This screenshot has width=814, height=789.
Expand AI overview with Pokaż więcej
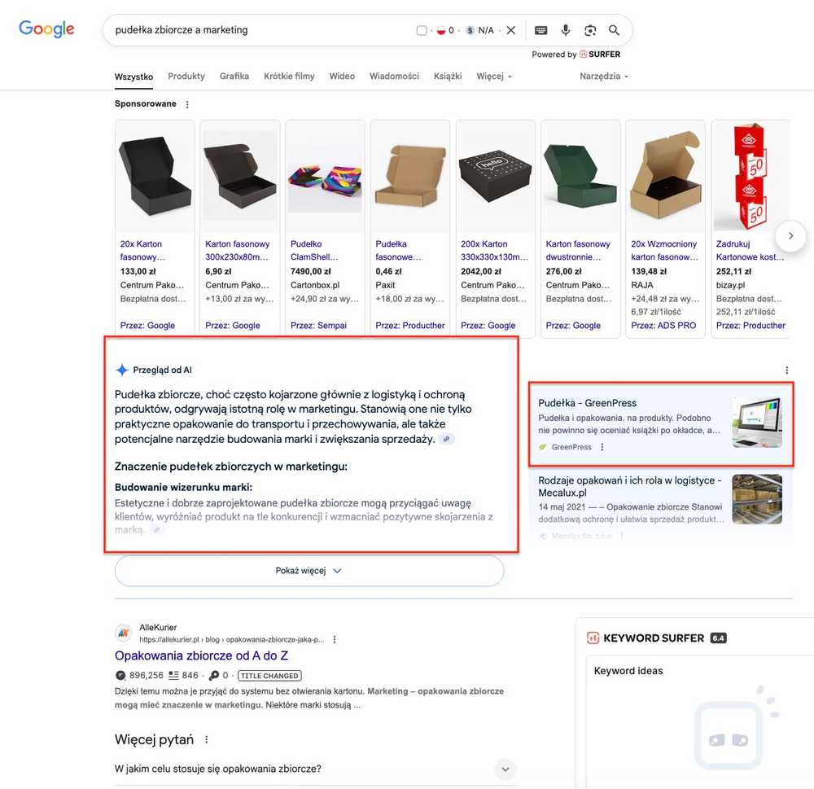tap(309, 571)
